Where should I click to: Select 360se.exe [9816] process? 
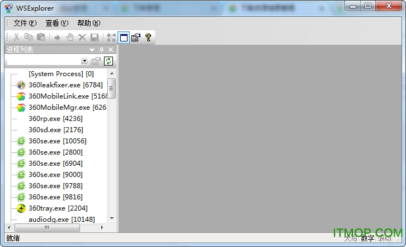56,197
